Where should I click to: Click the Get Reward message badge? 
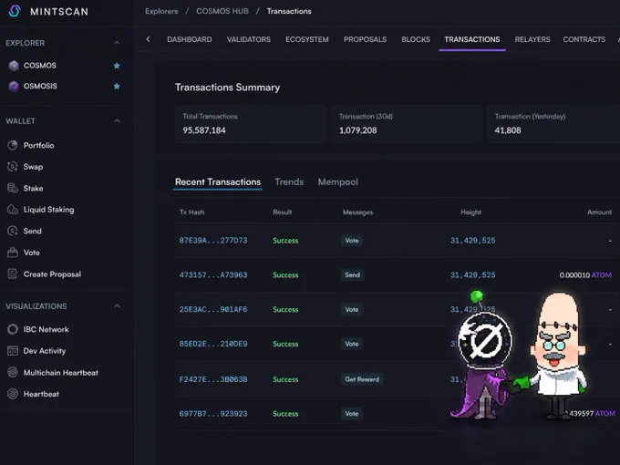click(362, 379)
